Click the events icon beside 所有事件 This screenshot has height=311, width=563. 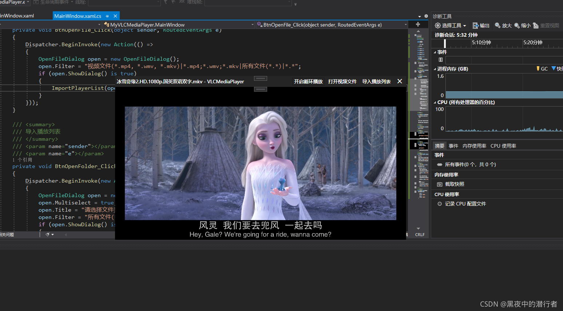(x=440, y=165)
